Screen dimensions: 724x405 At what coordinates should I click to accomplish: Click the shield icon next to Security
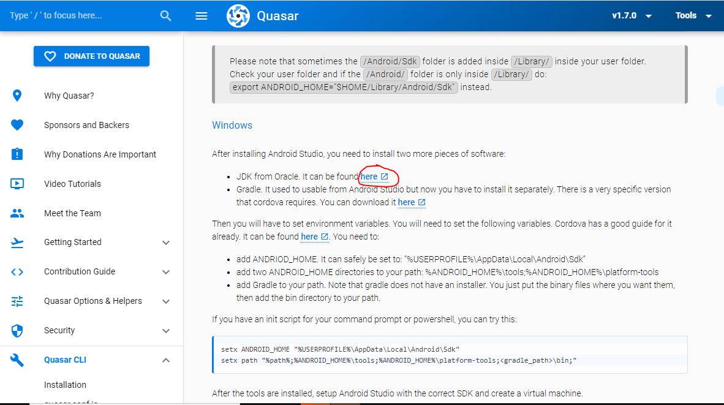point(17,330)
